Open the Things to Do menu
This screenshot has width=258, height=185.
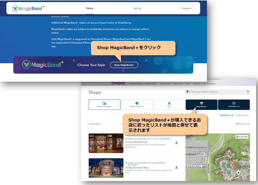coord(165,84)
